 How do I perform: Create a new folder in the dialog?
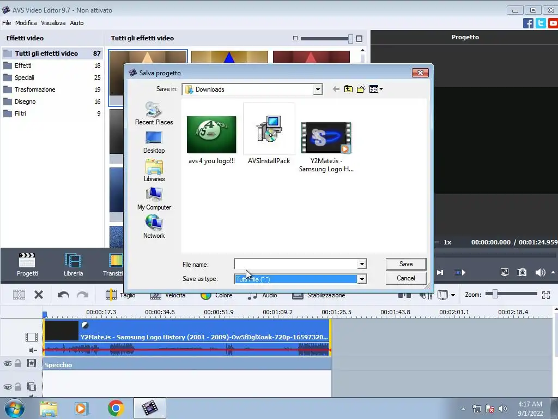(x=361, y=89)
